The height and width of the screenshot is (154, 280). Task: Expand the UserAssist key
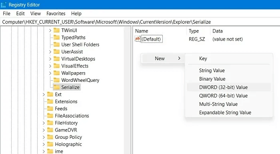pos(50,52)
